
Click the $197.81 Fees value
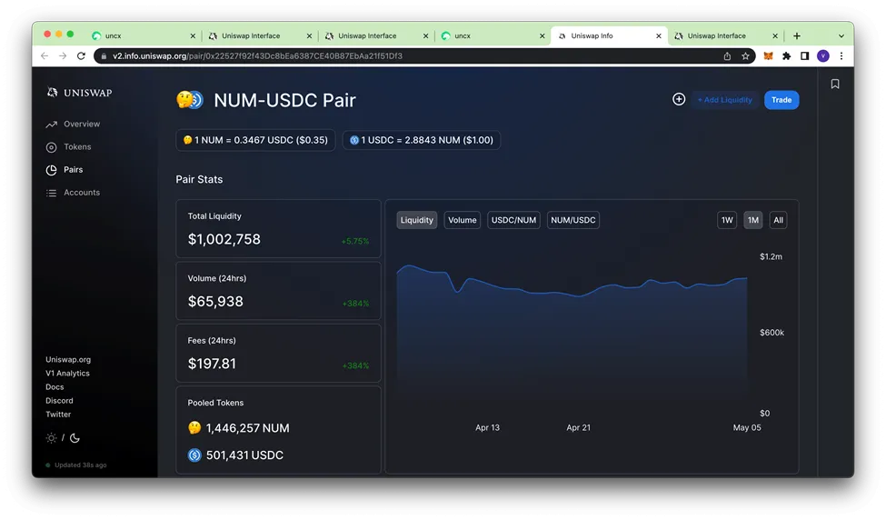point(212,364)
